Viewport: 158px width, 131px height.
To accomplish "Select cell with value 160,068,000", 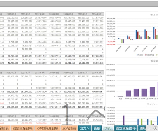I will tap(12, 25).
